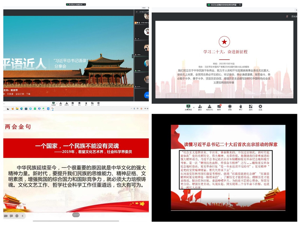Open Invite in the top-left meeting toolbar
The image size is (300, 225).
coord(60,103)
